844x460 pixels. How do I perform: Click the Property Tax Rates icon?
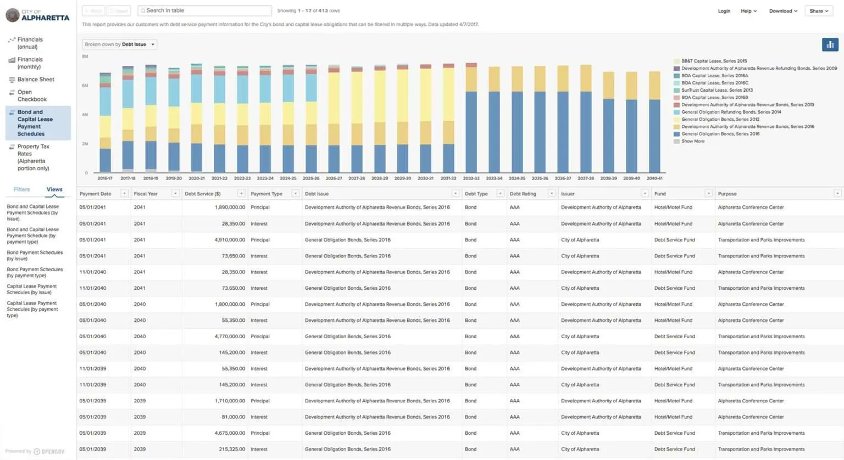click(12, 147)
